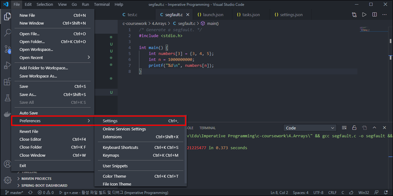Click the main() breadcrumb

click(x=210, y=23)
